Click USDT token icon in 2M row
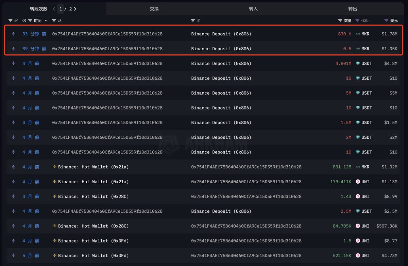This screenshot has height=266, width=408. point(358,137)
